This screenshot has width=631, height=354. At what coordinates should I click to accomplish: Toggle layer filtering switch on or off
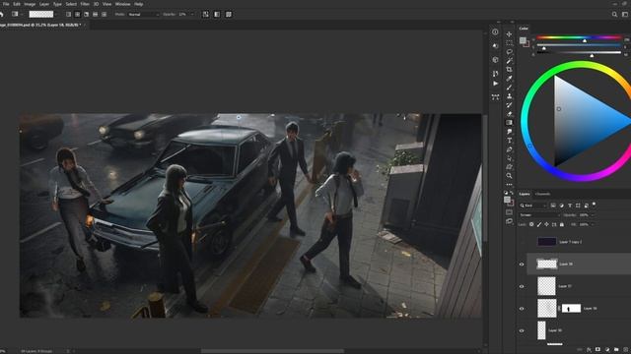tap(594, 206)
